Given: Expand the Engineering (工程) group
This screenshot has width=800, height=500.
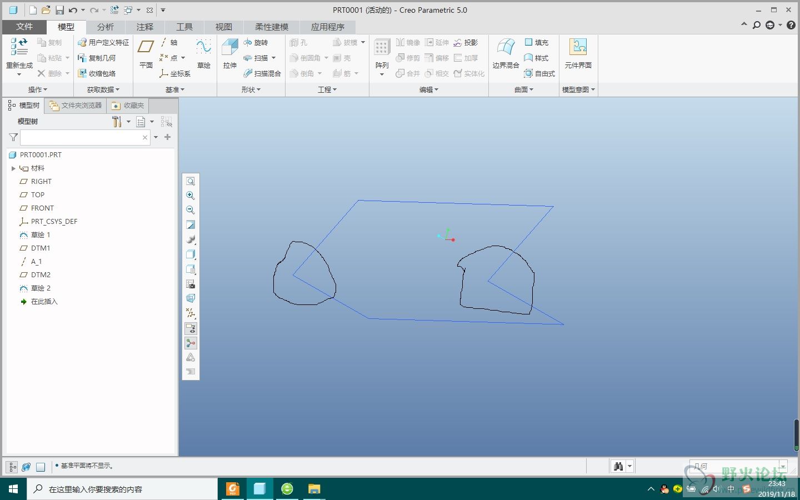Looking at the screenshot, I should 327,89.
